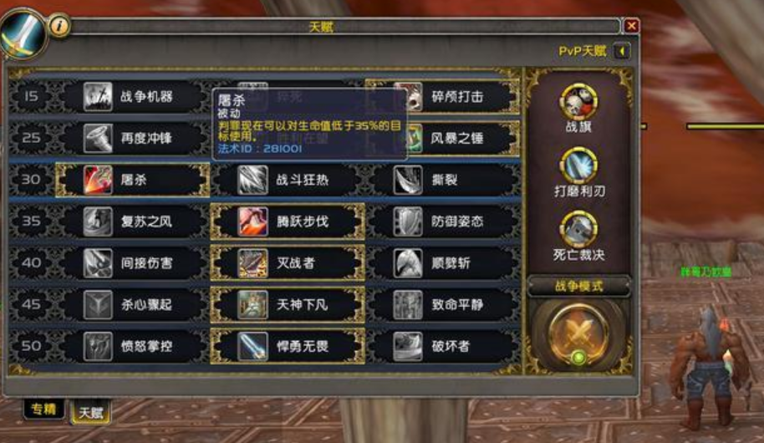Click the 战斗狂热 talent icon
Viewport: 764px width, 443px height.
252,180
